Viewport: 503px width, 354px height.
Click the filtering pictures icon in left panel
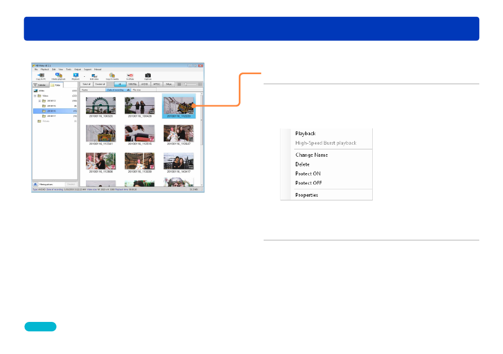click(35, 184)
